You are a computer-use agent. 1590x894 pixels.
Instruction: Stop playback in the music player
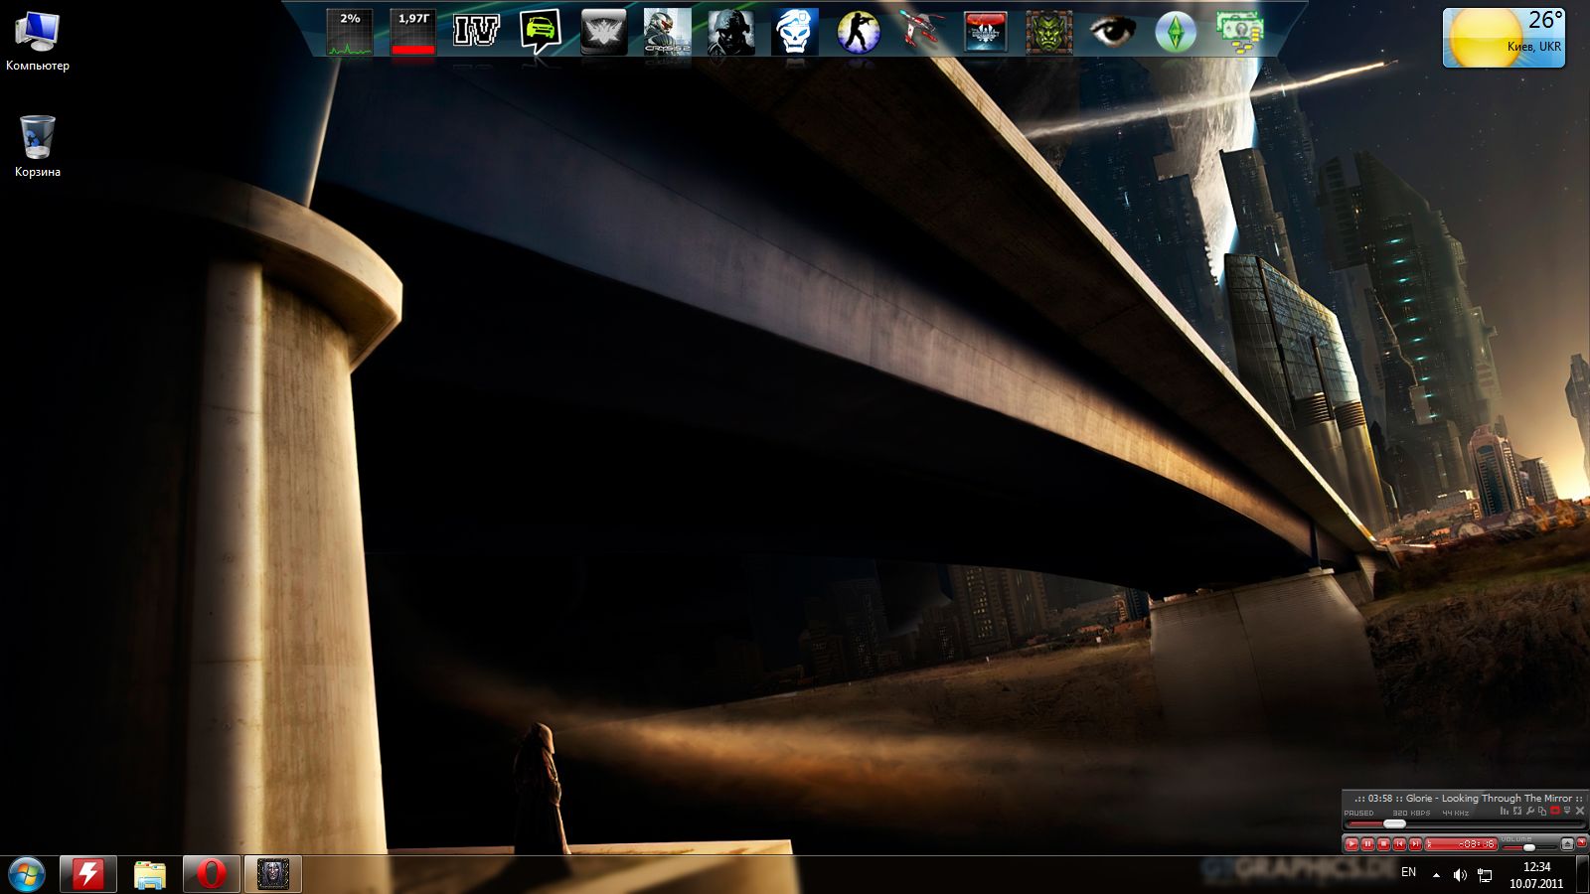[1383, 844]
